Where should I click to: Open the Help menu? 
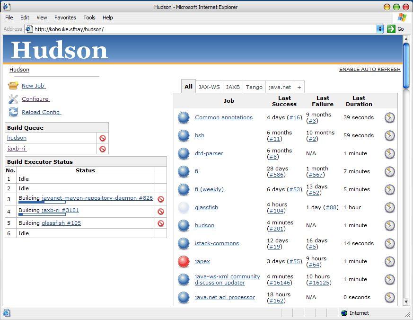[x=108, y=18]
